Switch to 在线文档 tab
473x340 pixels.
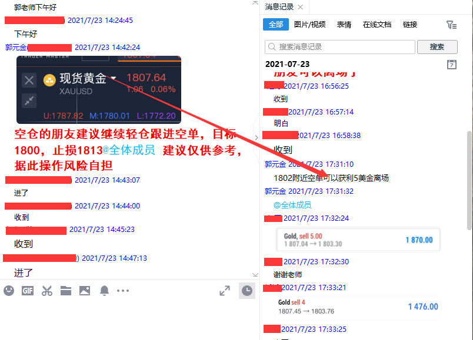click(x=377, y=25)
